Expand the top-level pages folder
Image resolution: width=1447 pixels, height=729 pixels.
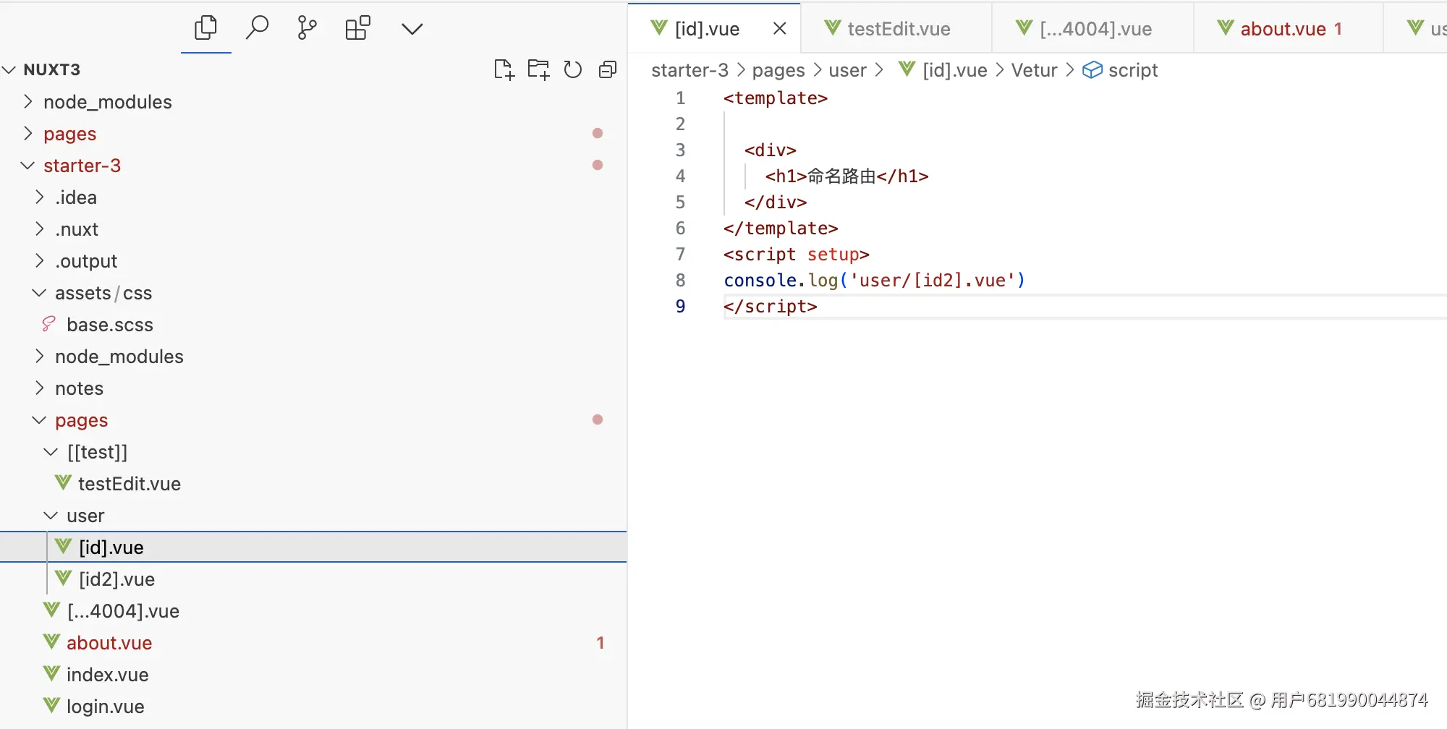pos(28,133)
